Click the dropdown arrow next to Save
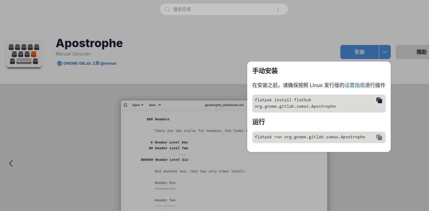This screenshot has width=429, height=211. [160, 105]
